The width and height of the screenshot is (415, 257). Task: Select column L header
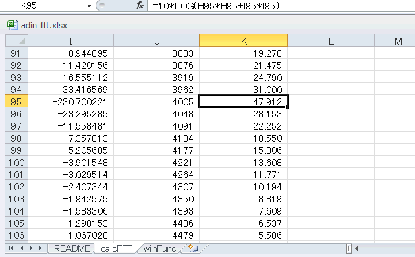point(331,40)
